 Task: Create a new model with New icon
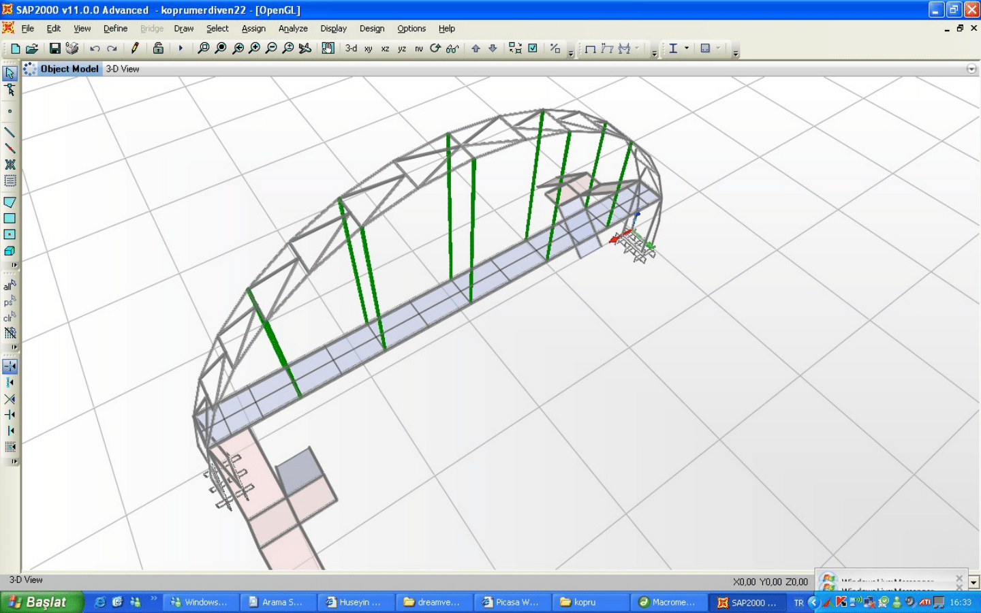15,48
